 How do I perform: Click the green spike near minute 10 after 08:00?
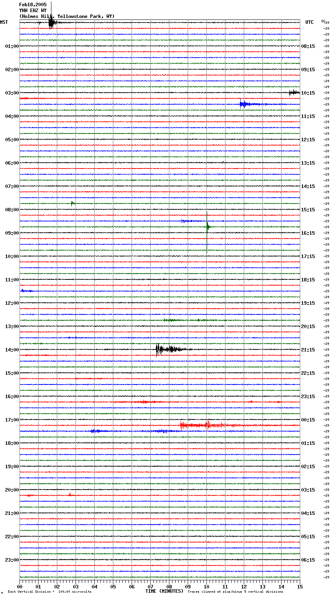tap(208, 227)
